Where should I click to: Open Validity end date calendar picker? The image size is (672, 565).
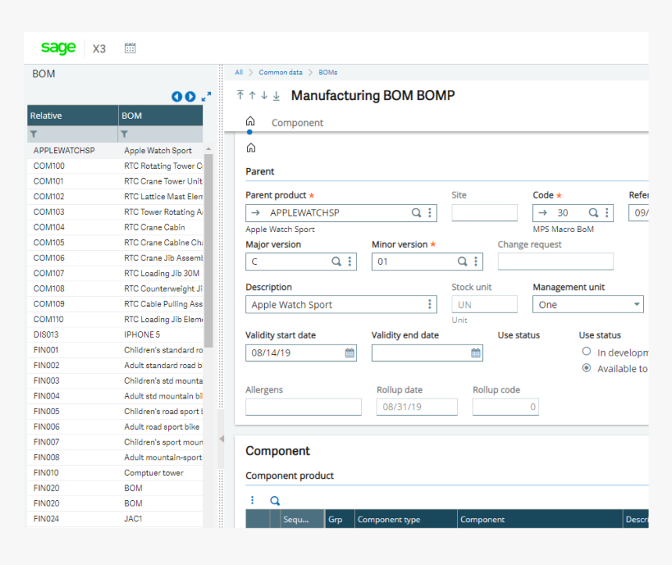pyautogui.click(x=476, y=352)
